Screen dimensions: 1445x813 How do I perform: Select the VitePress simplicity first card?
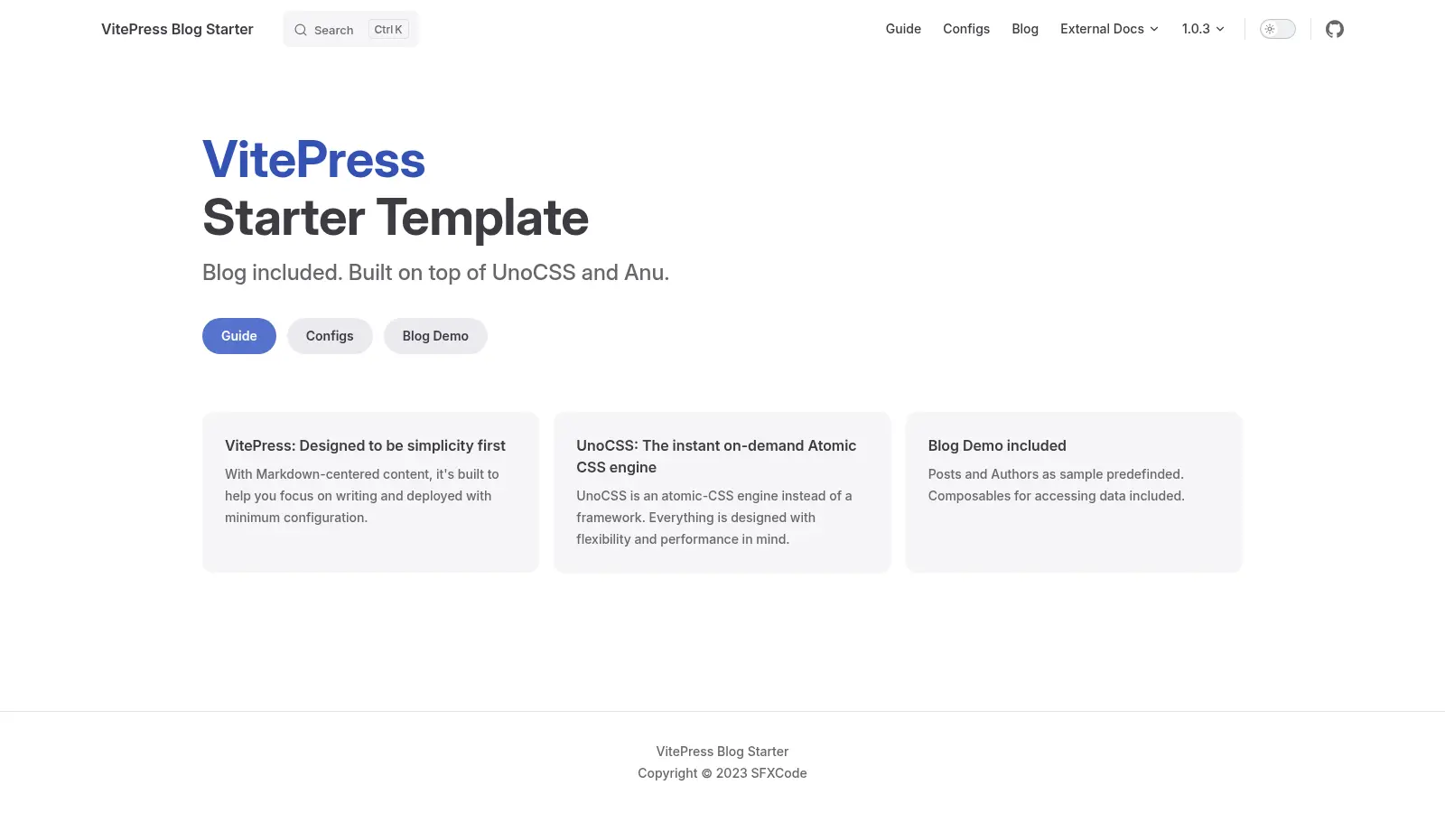tap(370, 491)
